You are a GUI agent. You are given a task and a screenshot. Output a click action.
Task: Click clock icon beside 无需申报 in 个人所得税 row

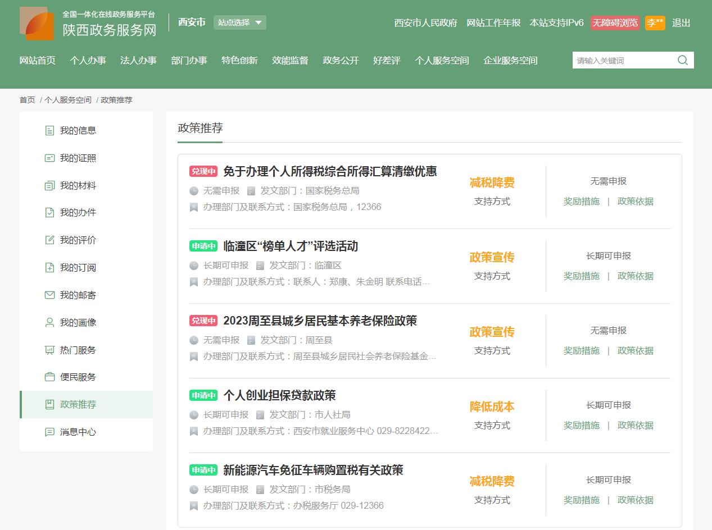pyautogui.click(x=194, y=191)
